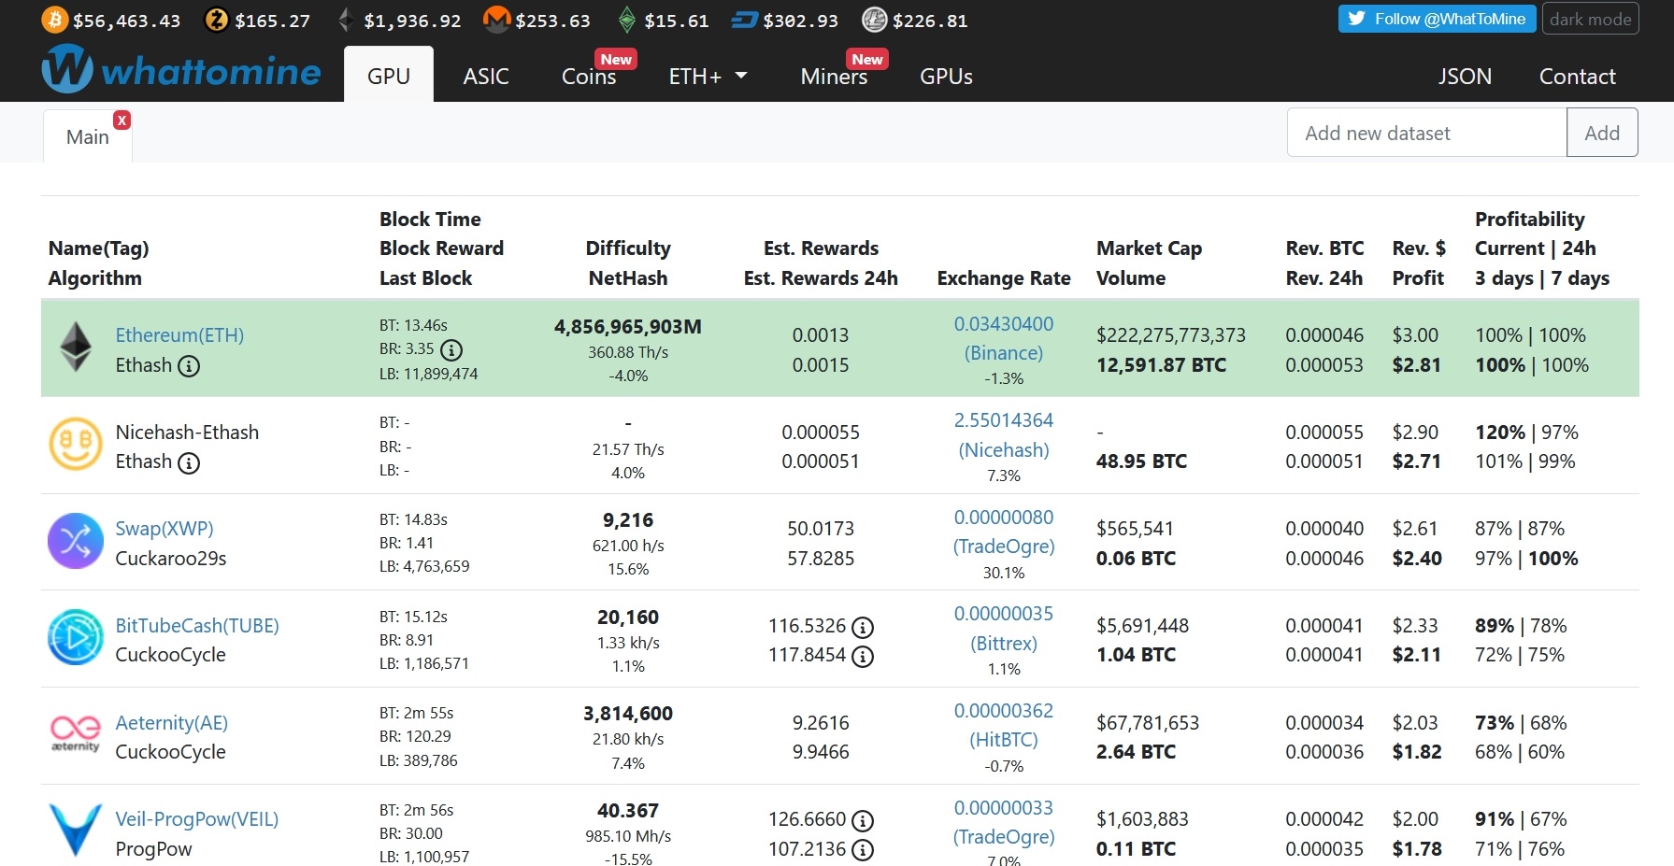Viewport: 1674px width, 866px height.
Task: Click the Add dataset button
Action: 1602,133
